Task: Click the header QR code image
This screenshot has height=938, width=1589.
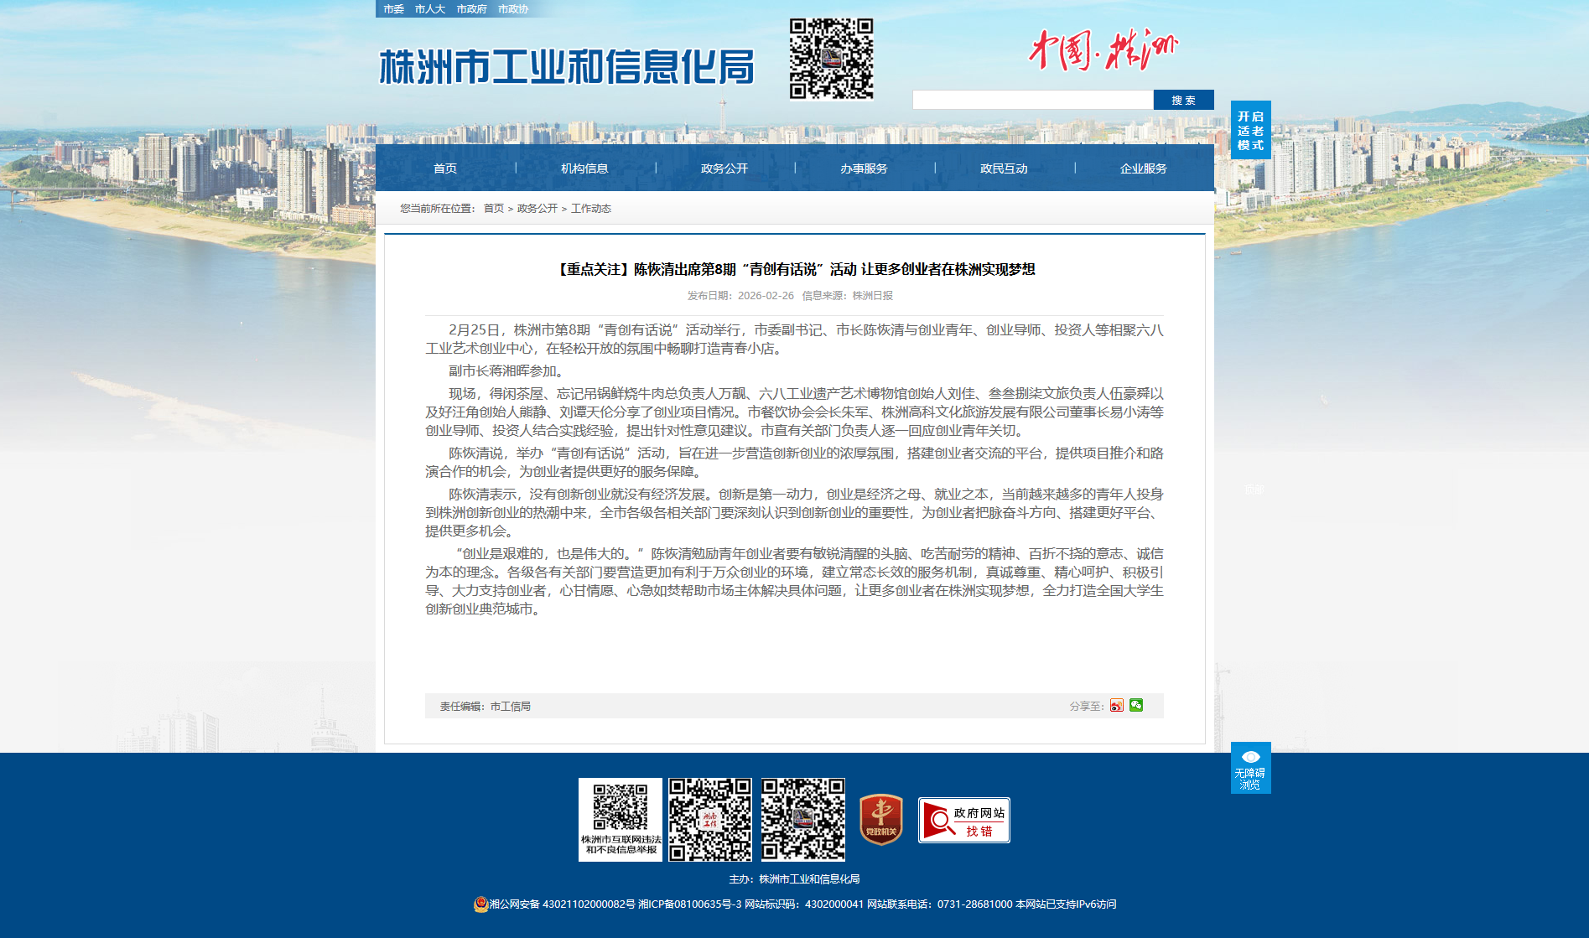Action: coord(831,59)
